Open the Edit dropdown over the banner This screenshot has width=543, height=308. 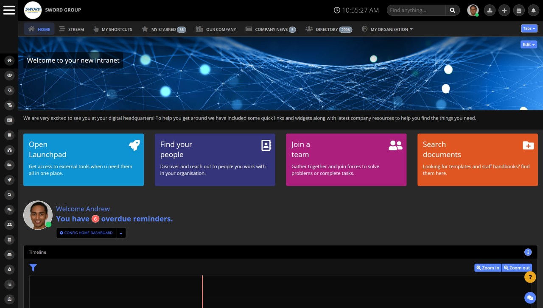(528, 44)
